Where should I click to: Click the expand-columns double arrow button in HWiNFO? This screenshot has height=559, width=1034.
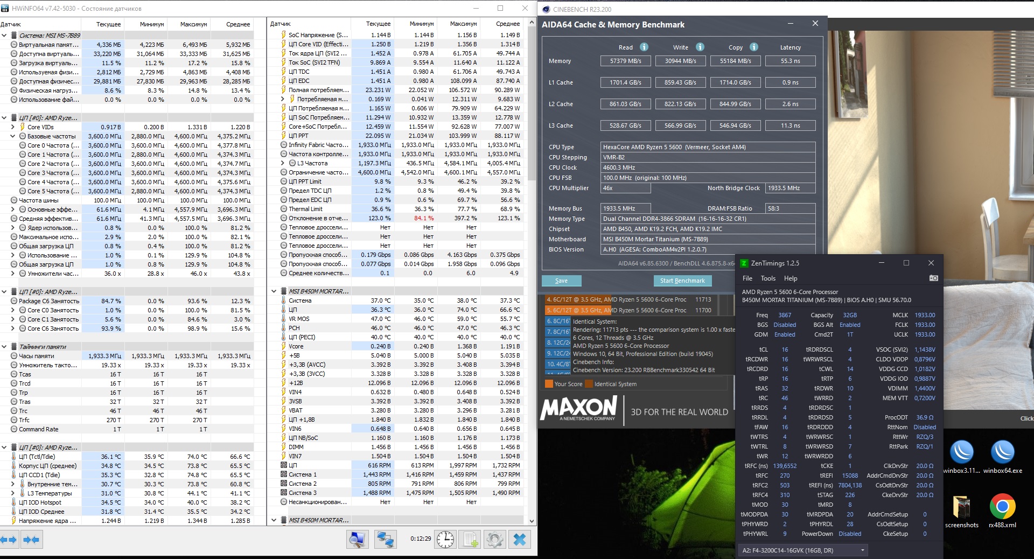(x=9, y=539)
